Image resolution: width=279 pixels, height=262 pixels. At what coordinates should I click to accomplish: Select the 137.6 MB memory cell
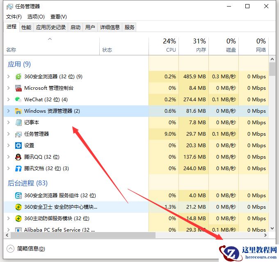pos(194,157)
